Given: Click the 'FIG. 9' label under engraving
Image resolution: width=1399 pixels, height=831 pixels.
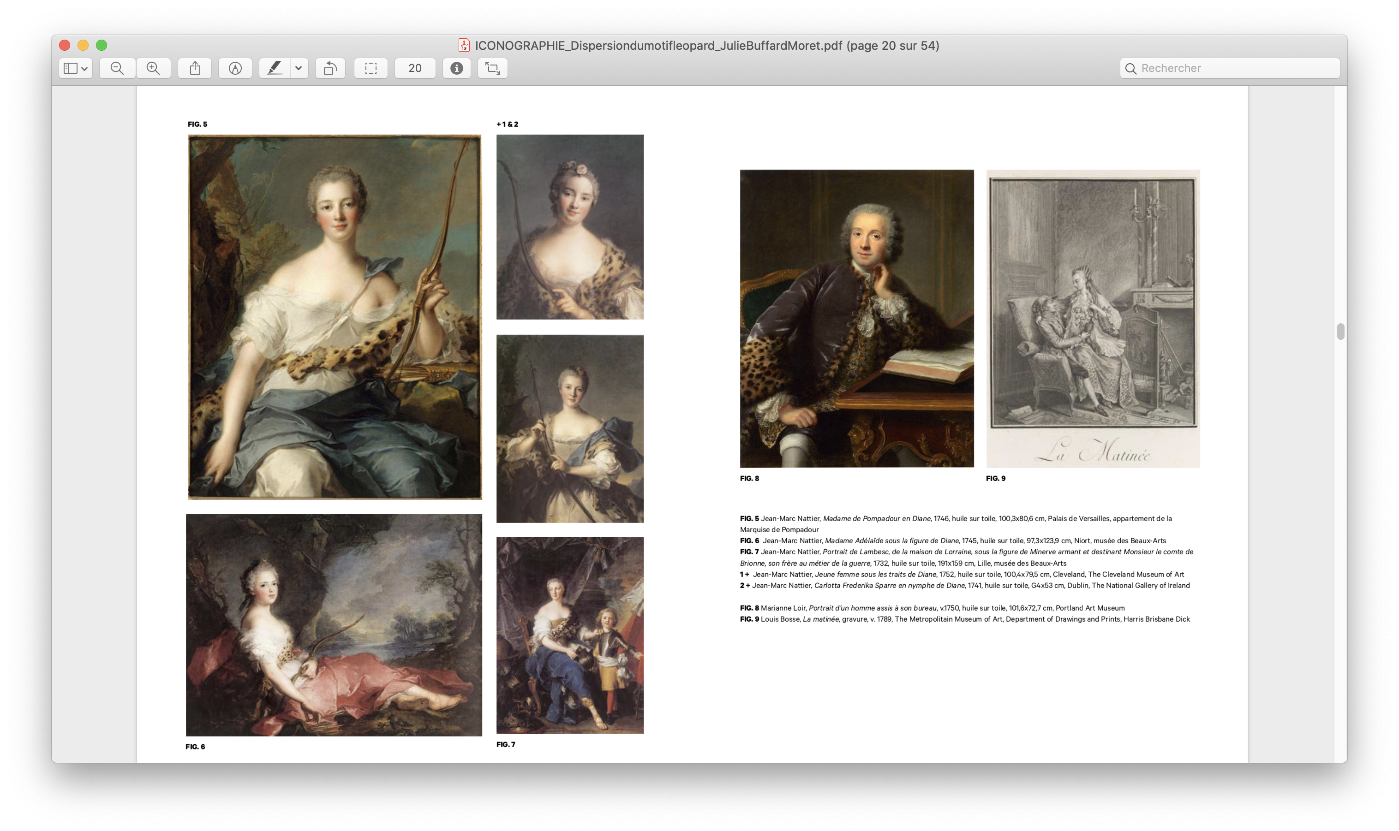Looking at the screenshot, I should click(x=996, y=478).
